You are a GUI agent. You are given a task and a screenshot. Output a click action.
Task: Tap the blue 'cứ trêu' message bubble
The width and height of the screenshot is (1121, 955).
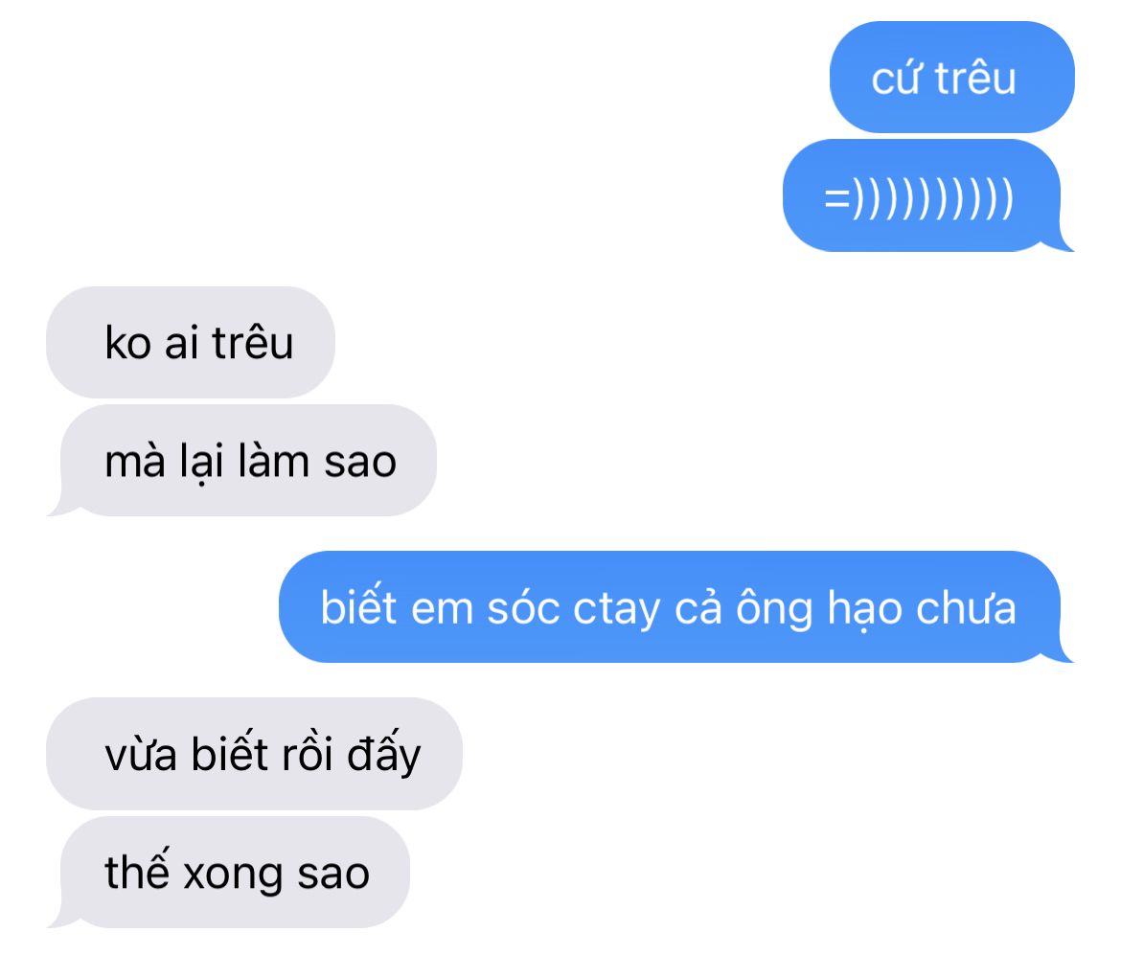coord(951,78)
